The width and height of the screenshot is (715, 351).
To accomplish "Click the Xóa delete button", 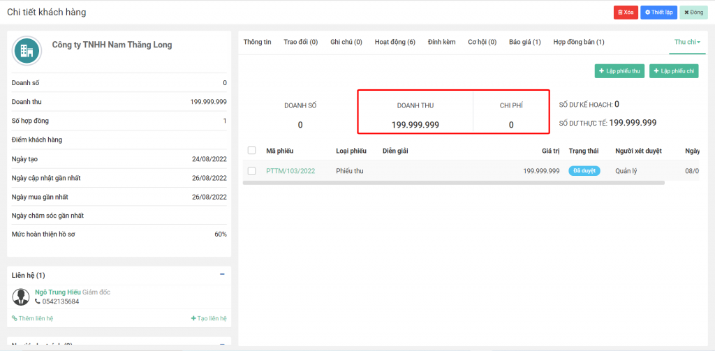I will point(625,13).
